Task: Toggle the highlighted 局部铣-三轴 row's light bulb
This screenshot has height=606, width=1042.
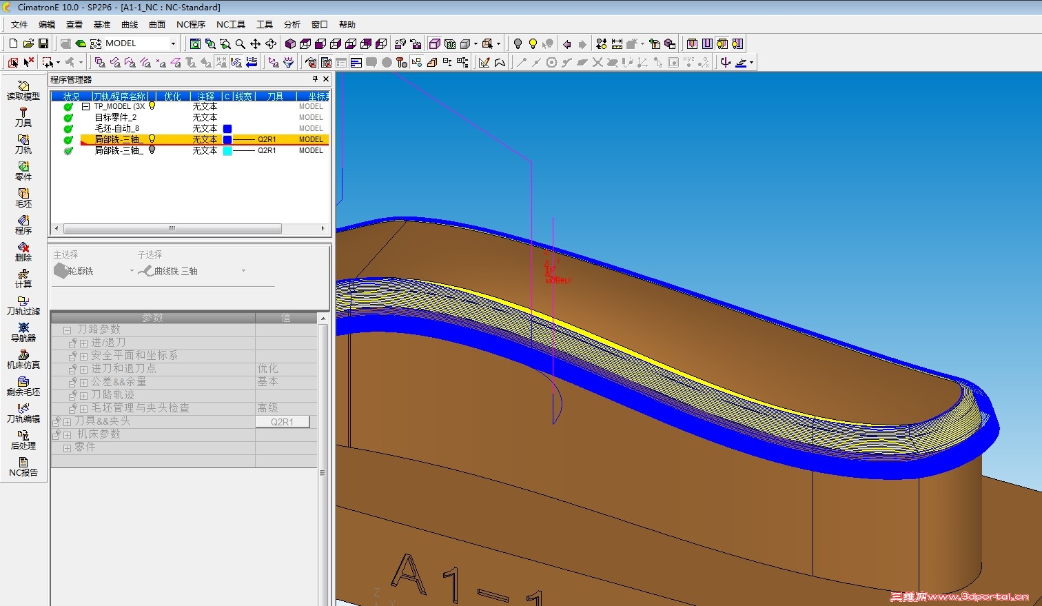Action: click(x=152, y=139)
